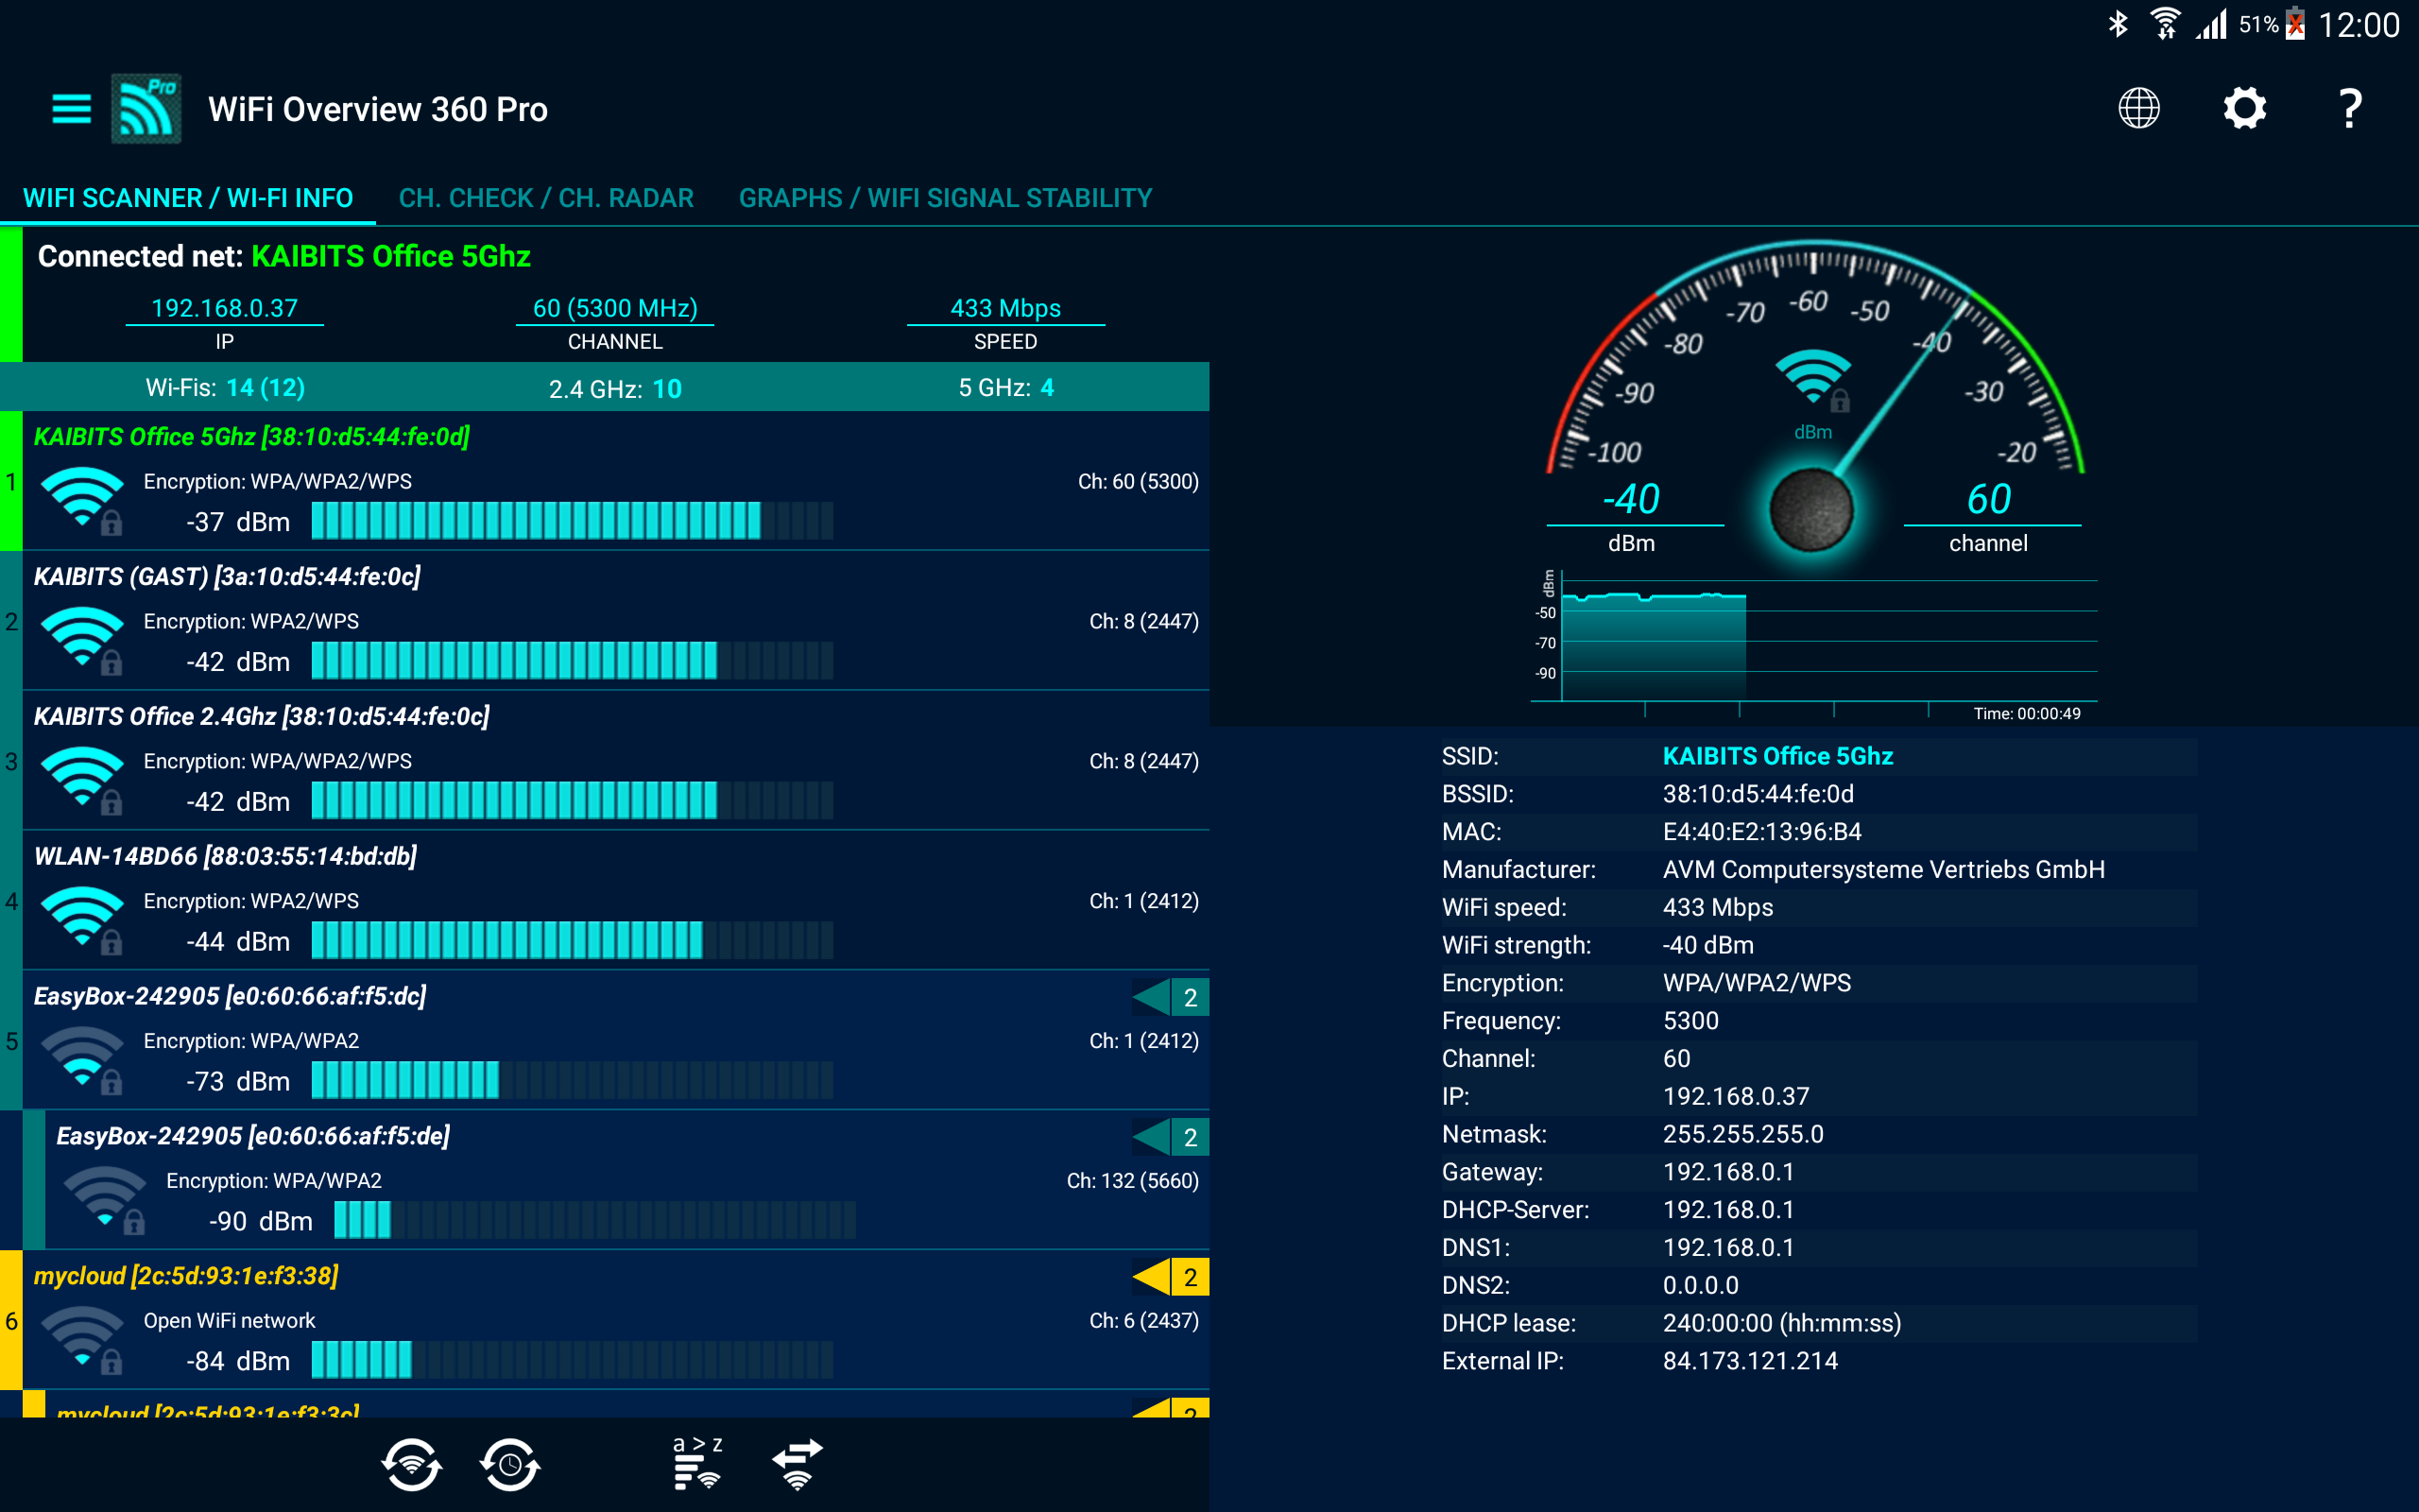This screenshot has width=2419, height=1512.
Task: Select KAIBITS Office 2.4Ghz network title
Action: 262,717
